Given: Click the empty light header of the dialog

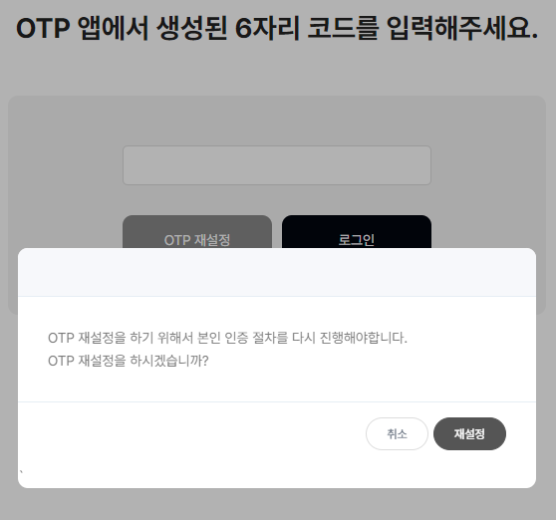Looking at the screenshot, I should pyautogui.click(x=277, y=272).
